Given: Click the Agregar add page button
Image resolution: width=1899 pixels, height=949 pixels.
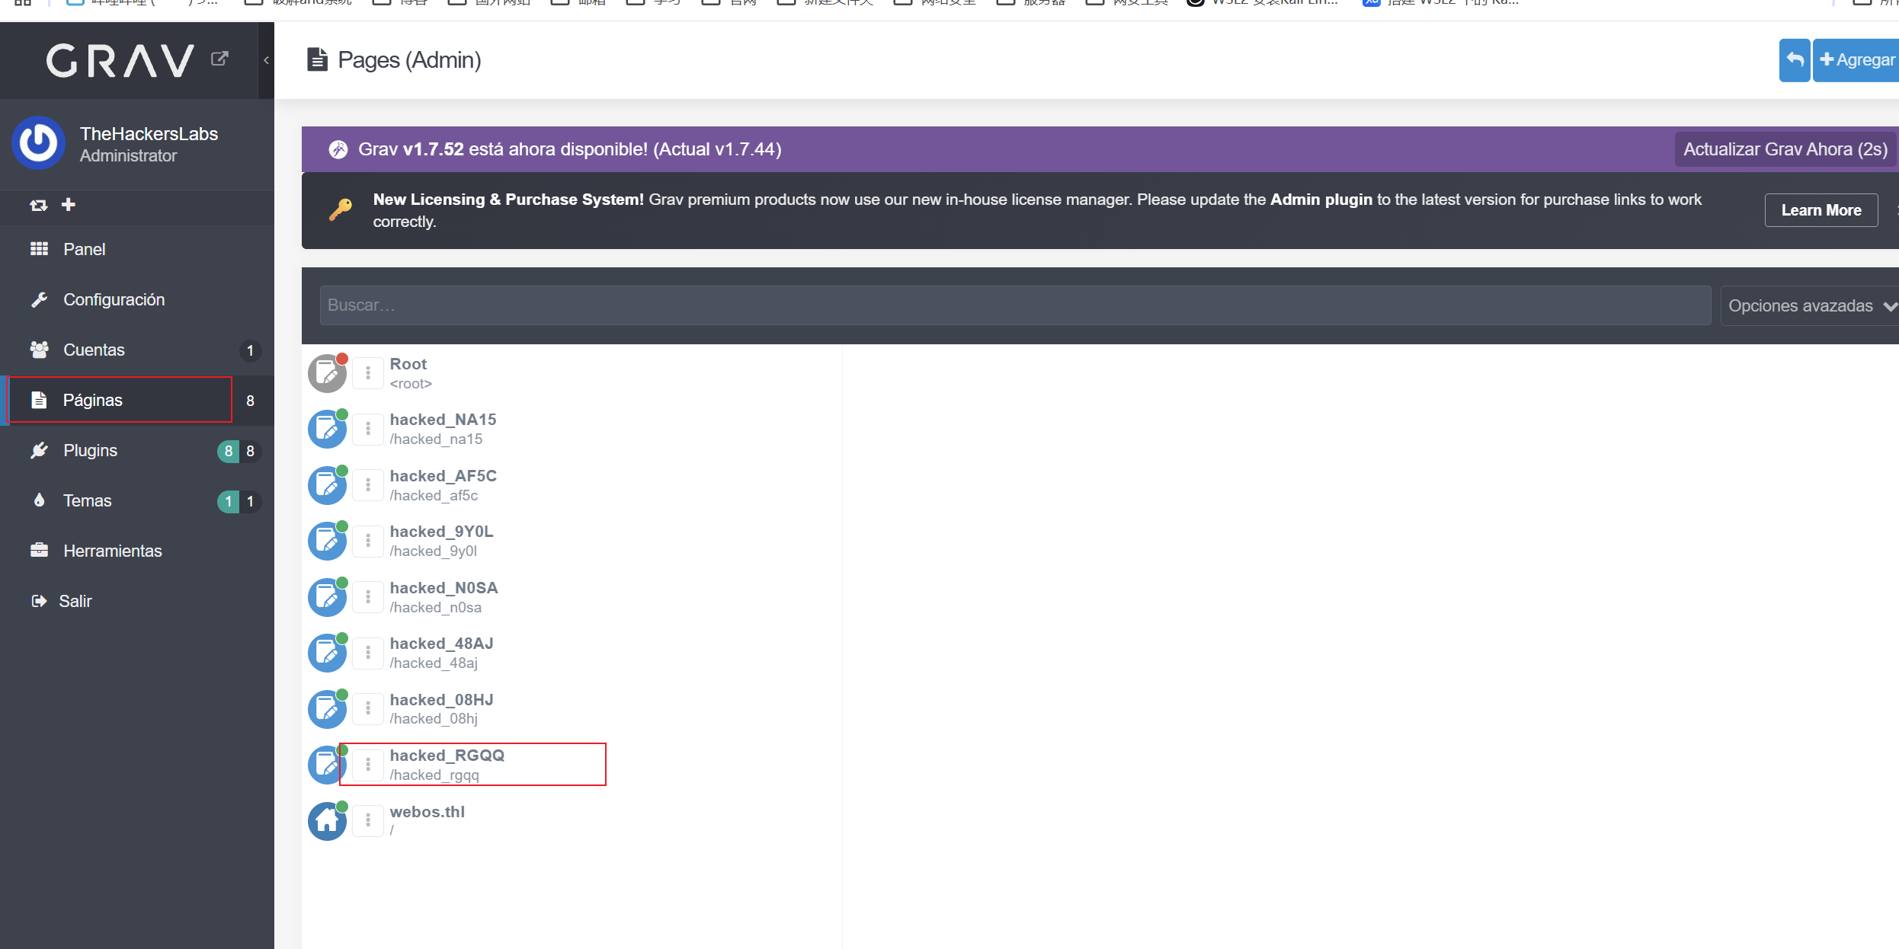Looking at the screenshot, I should tap(1856, 60).
